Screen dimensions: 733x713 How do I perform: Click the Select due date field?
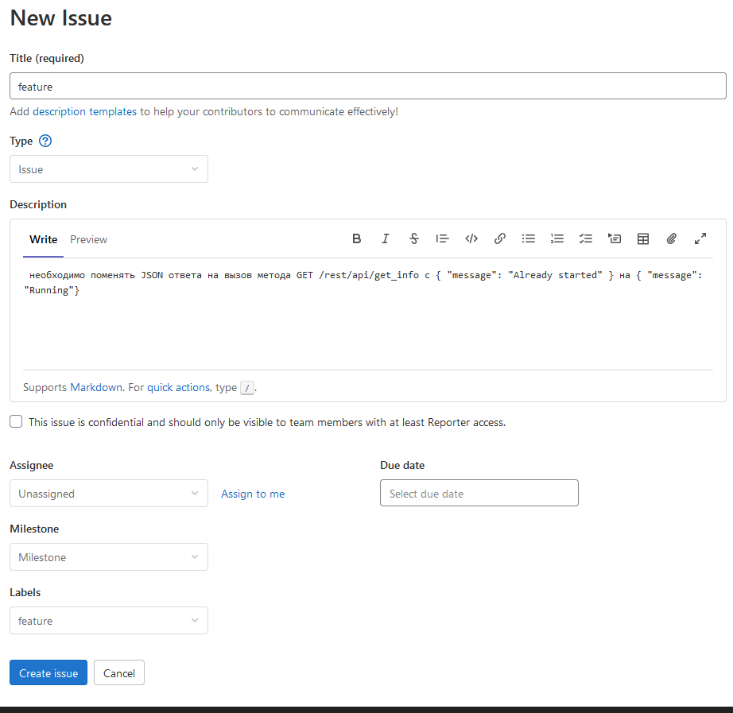point(479,493)
